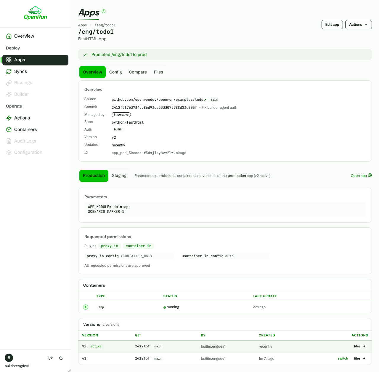The width and height of the screenshot is (379, 372).
Task: Select the Overview tab
Action: (x=92, y=72)
